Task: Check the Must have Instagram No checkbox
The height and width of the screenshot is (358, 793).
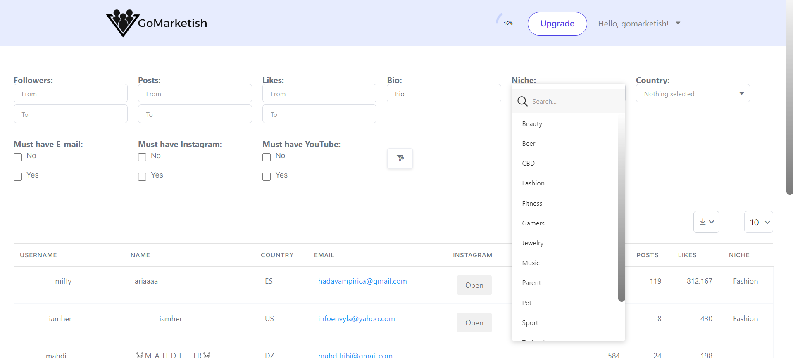Action: pyautogui.click(x=142, y=157)
